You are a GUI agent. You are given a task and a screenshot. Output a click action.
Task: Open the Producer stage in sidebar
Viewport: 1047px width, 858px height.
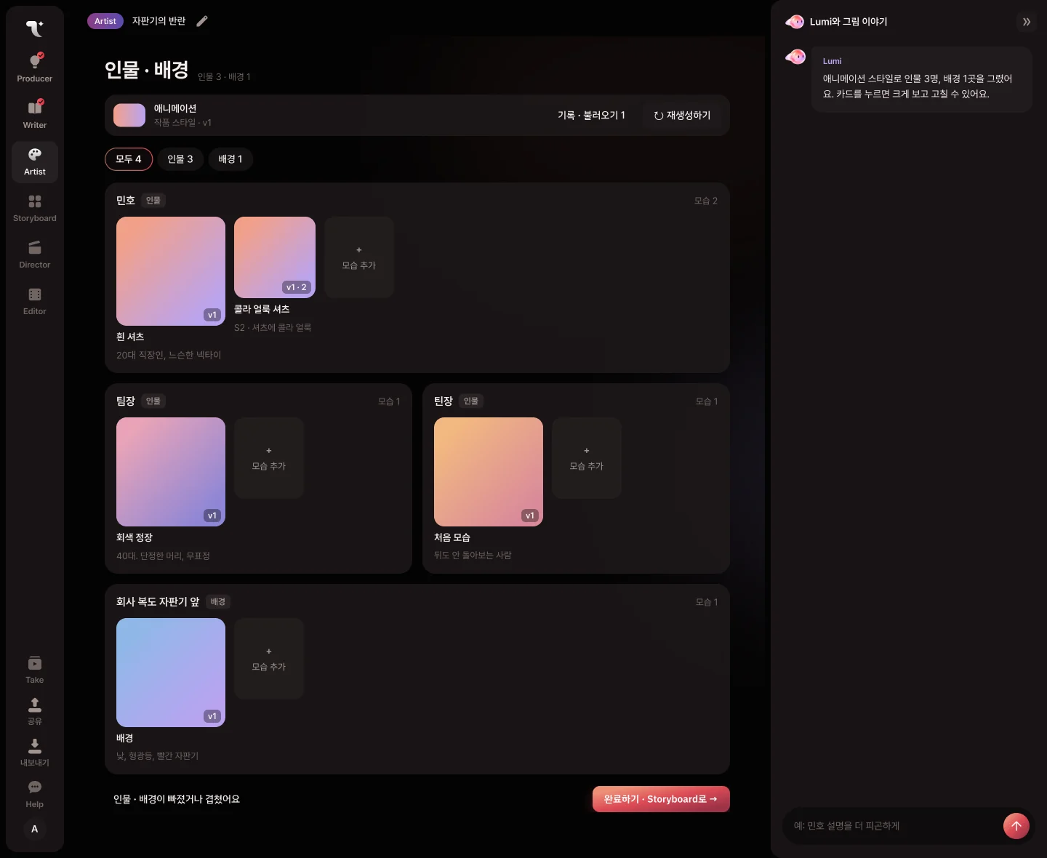35,68
